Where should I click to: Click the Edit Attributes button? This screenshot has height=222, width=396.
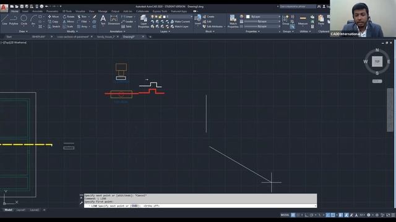point(212,27)
